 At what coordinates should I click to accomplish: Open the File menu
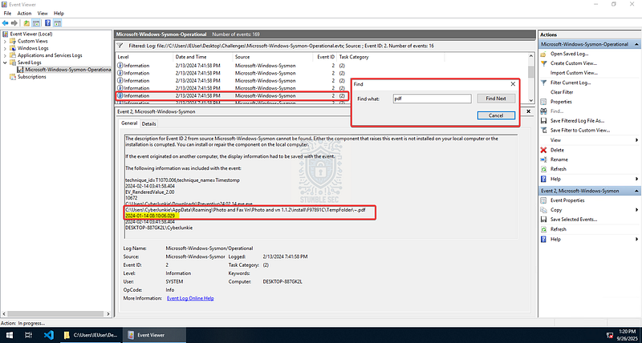click(7, 14)
